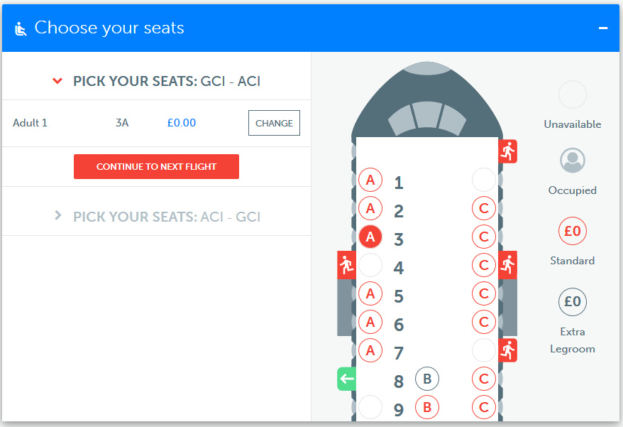Click the Standard £0 legend icon

point(573,231)
